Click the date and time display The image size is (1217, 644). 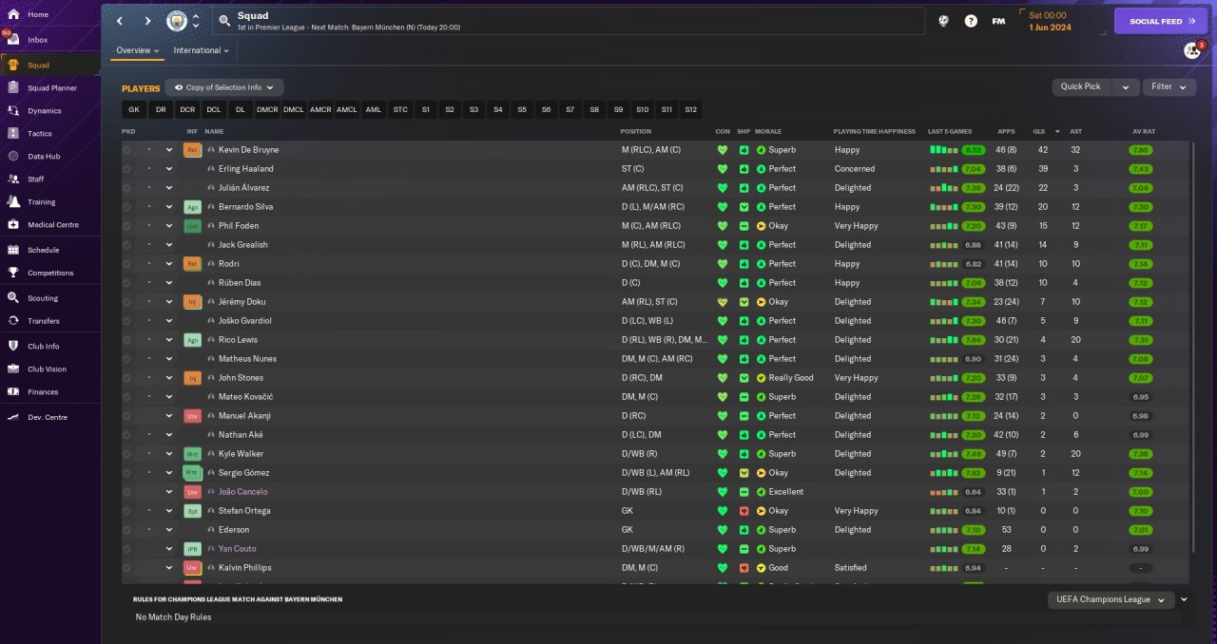point(1052,21)
